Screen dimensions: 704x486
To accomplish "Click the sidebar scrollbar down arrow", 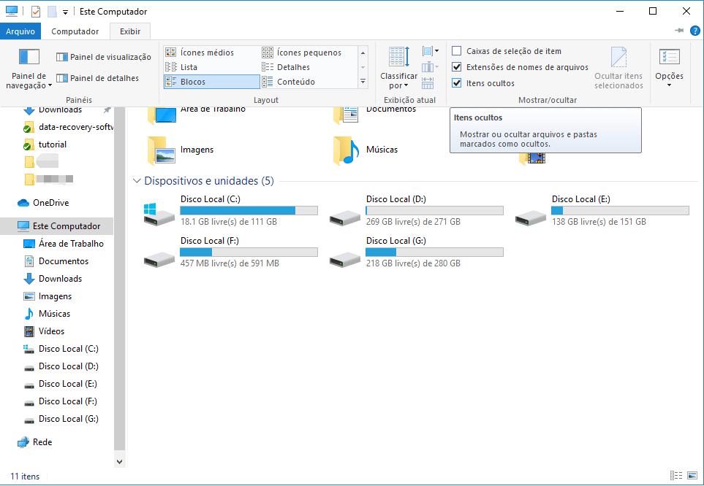I will (x=118, y=460).
